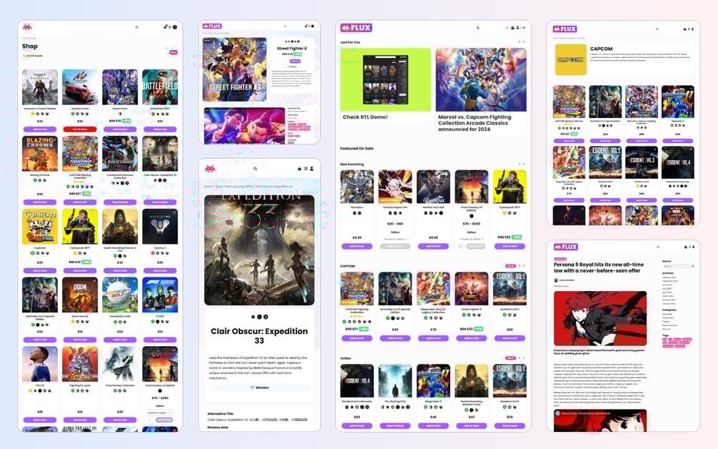Click the space invader logo in Shop panel
The height and width of the screenshot is (449, 718).
pyautogui.click(x=27, y=27)
